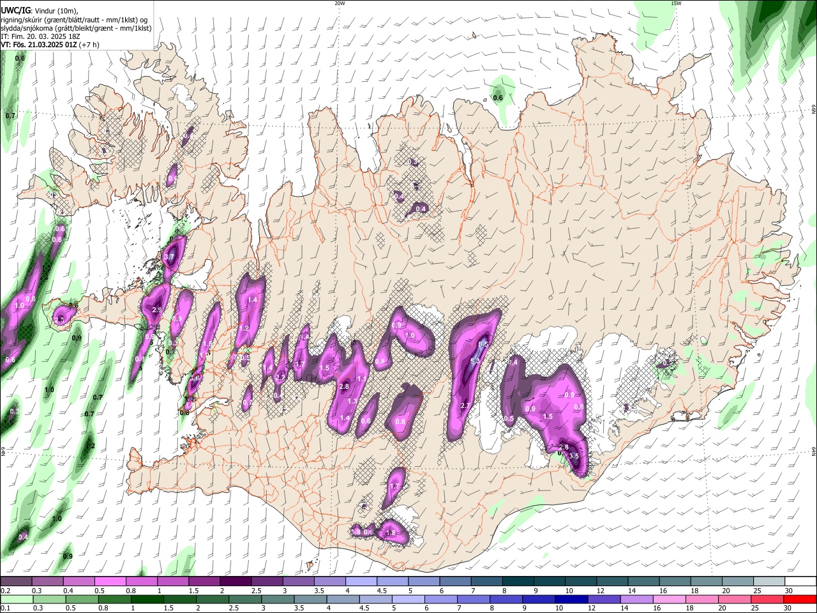
Task: Click the 'VT: Fös. 21.03.2025 01Z' valid time
Action: coord(40,45)
